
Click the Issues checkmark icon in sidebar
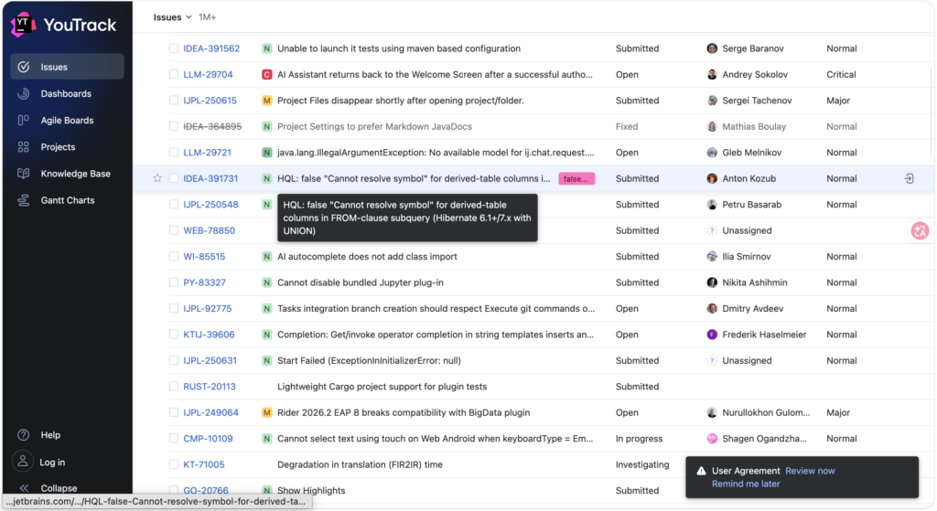(23, 67)
